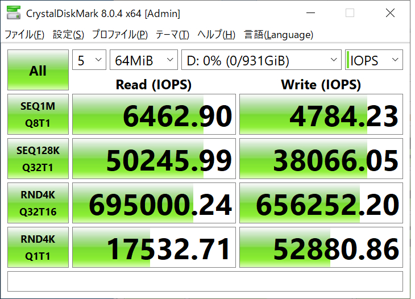Screen dimensions: 415x299
Task: Click the SEQ1M write value 4784.23
Action: (x=321, y=114)
